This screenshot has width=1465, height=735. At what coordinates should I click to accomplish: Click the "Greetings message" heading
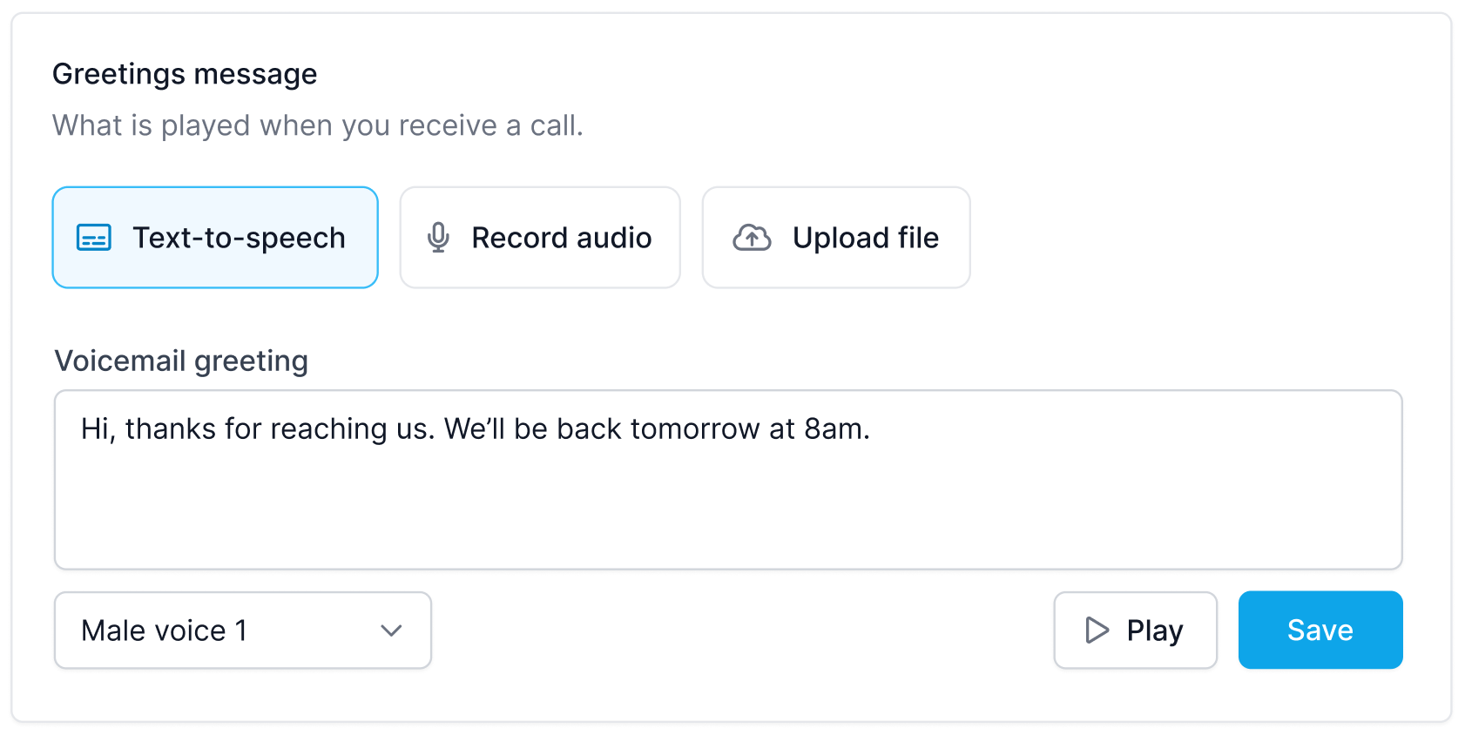pyautogui.click(x=185, y=75)
